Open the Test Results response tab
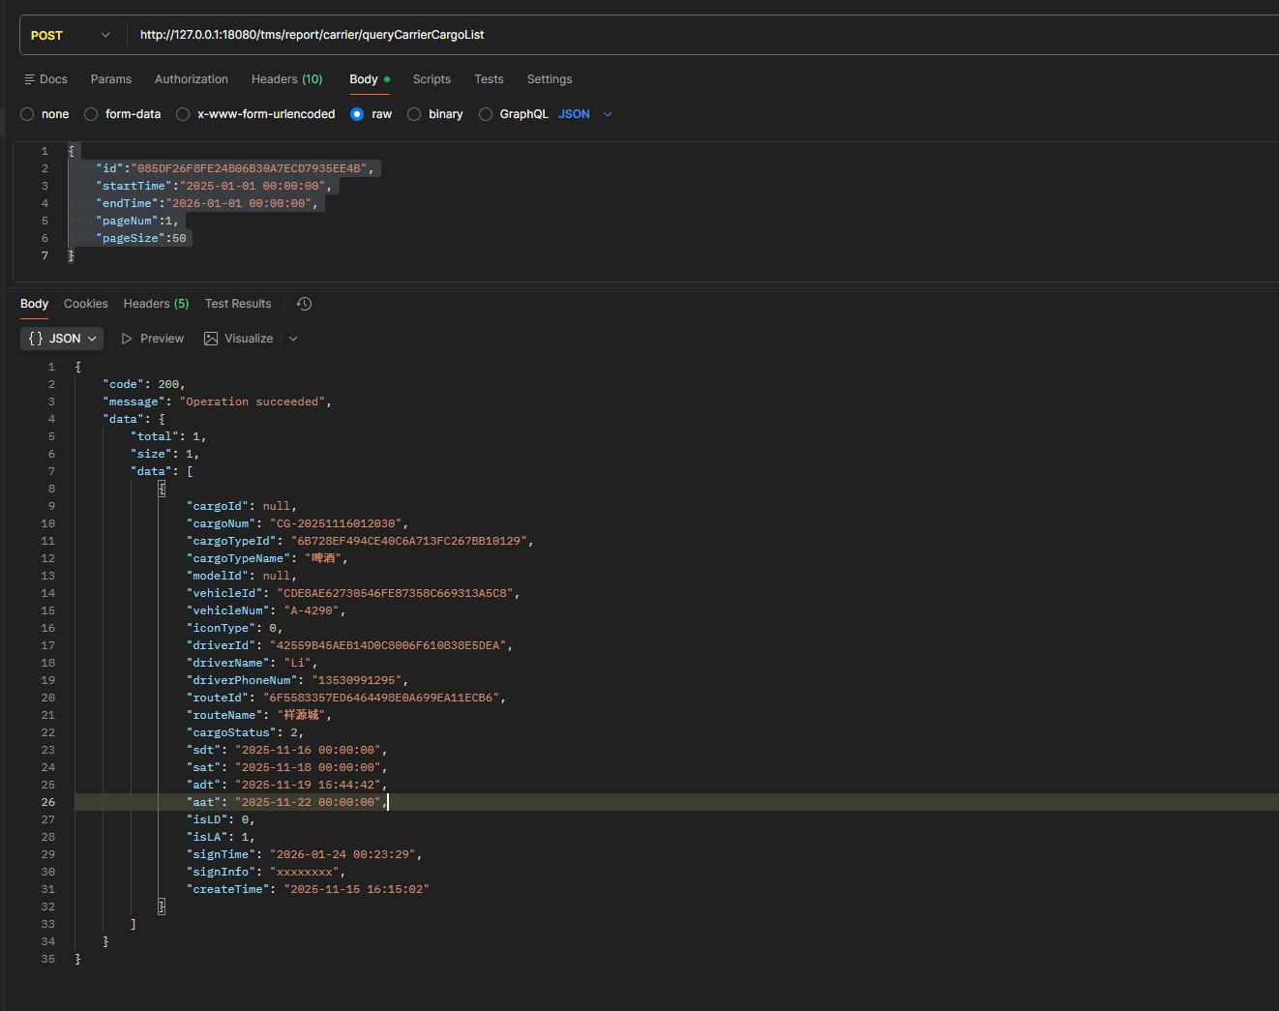 [x=238, y=304]
